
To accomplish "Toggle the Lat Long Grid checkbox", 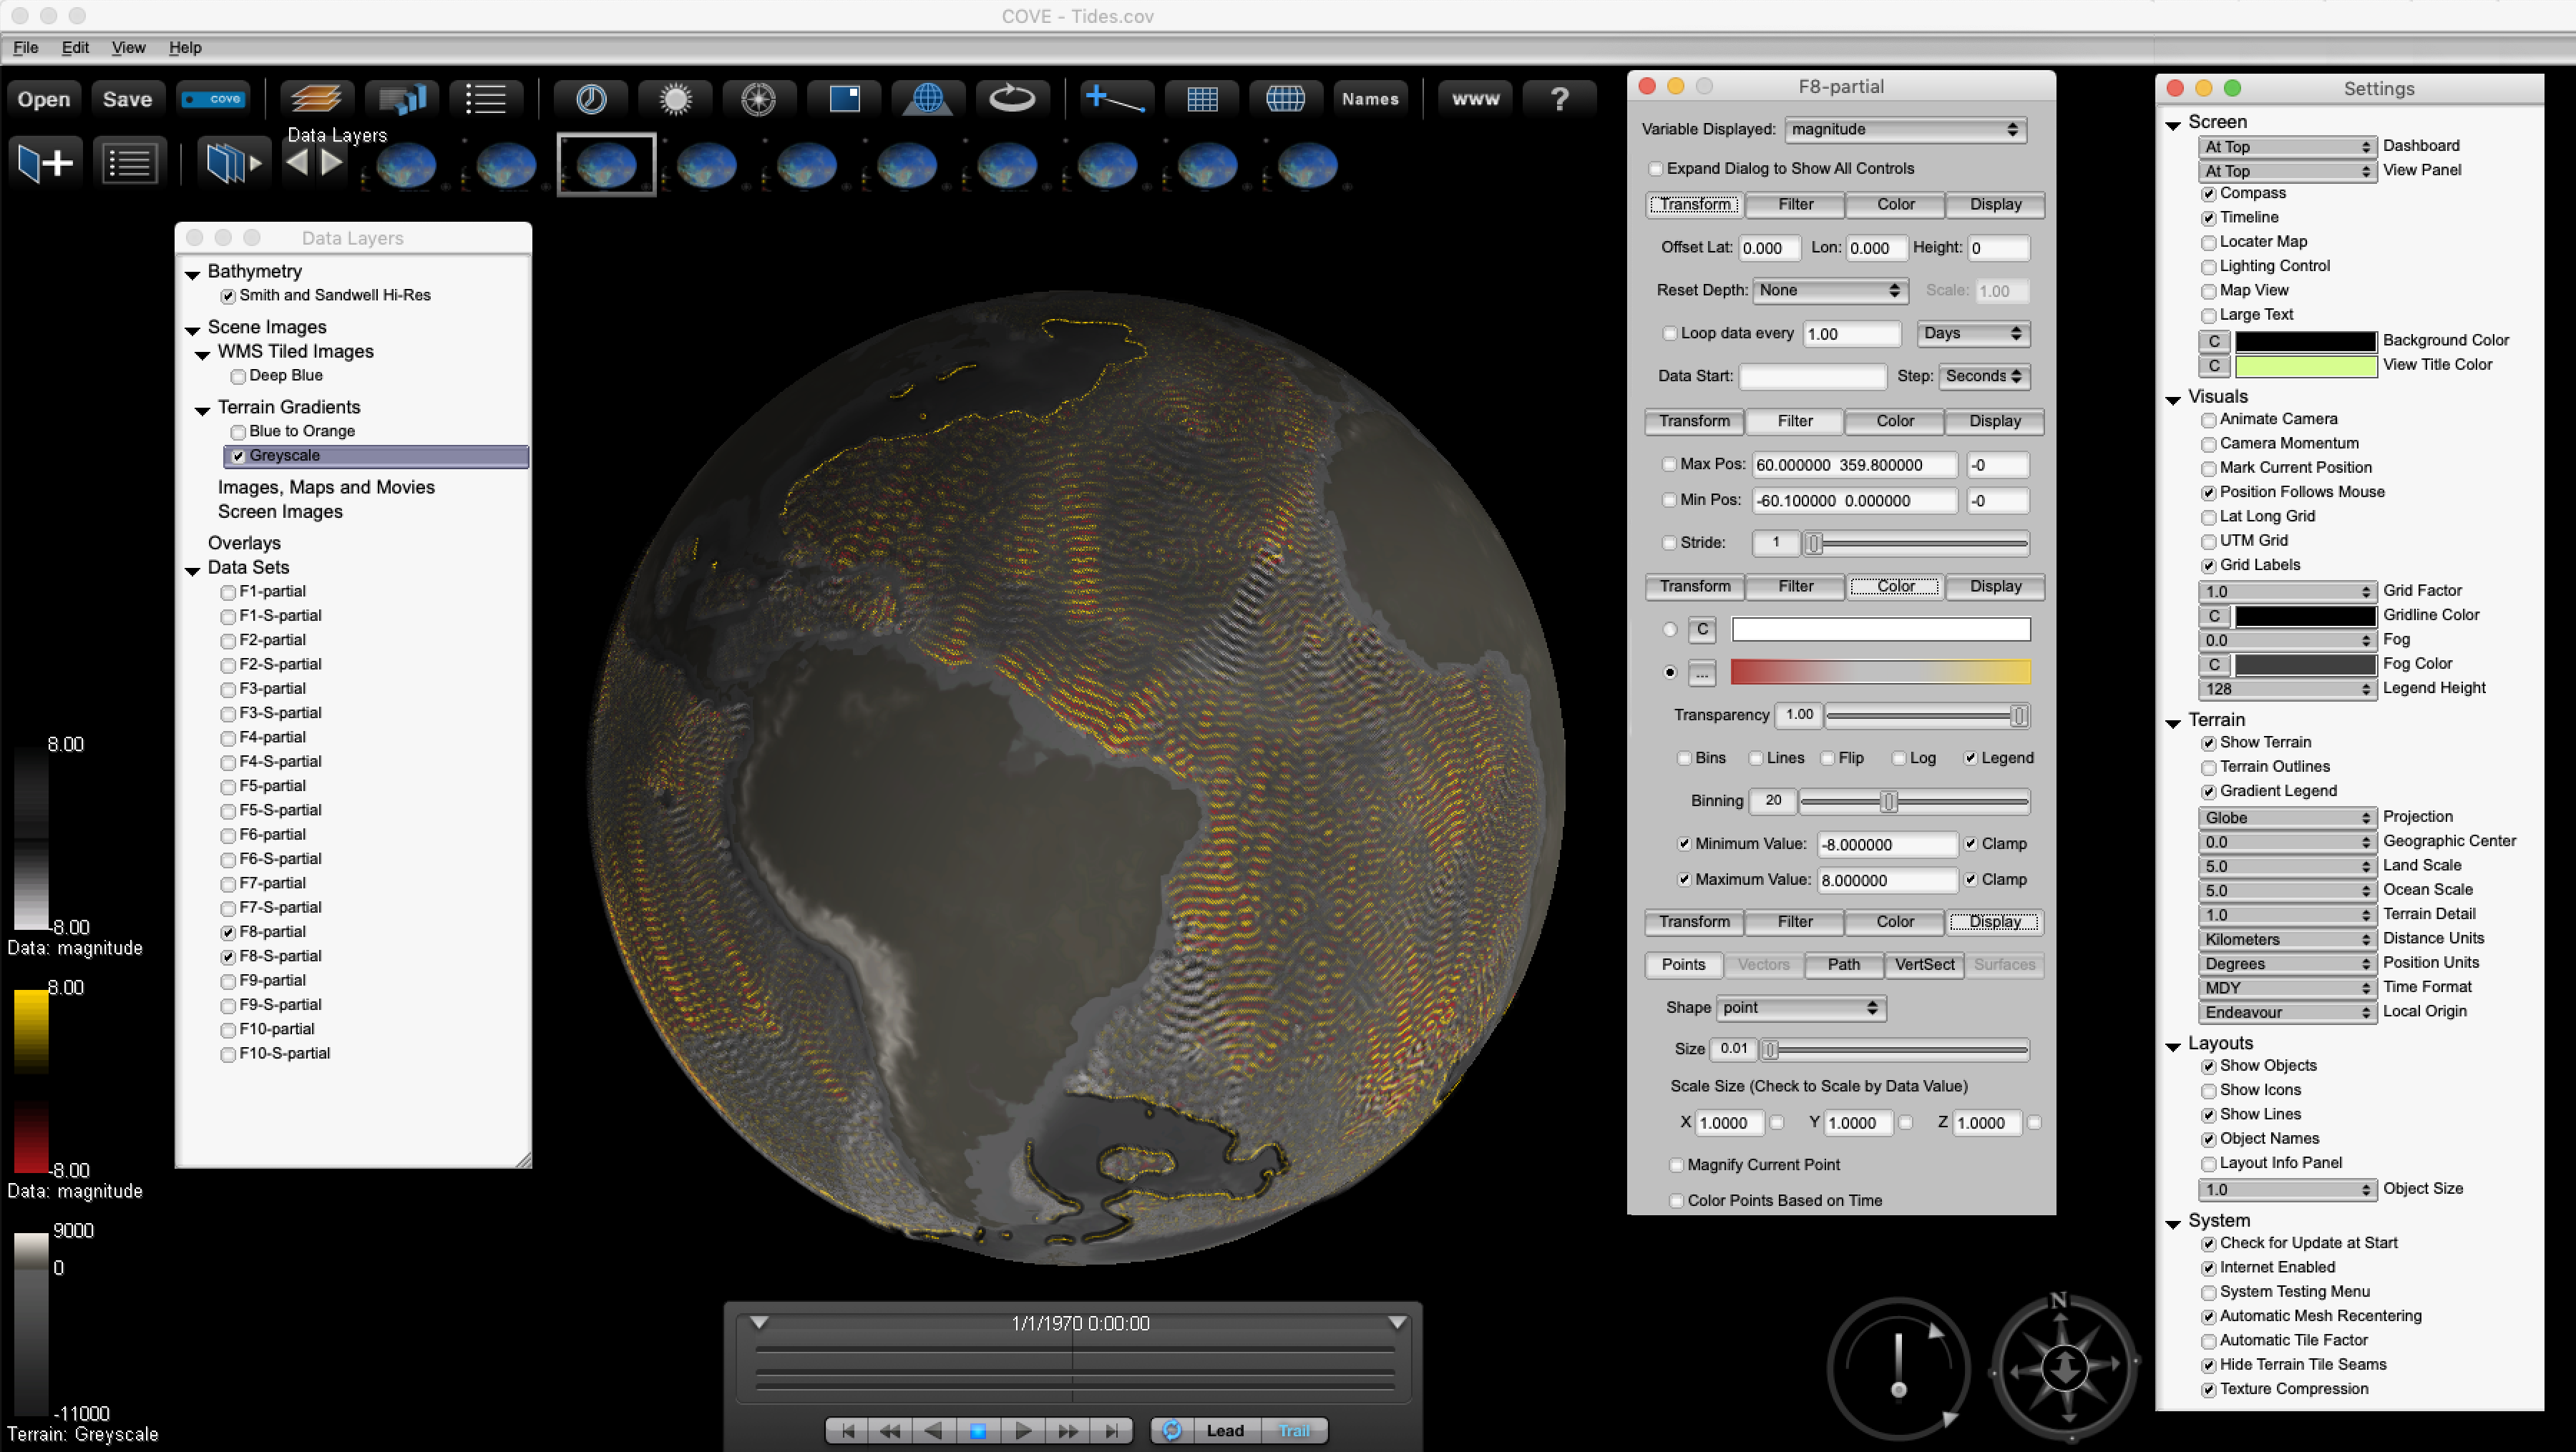I will [2209, 516].
